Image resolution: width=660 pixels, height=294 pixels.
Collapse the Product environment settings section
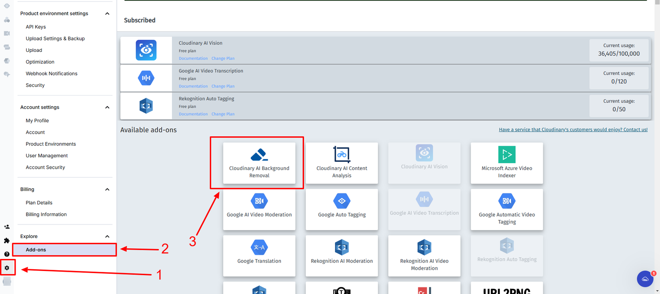[x=107, y=14]
